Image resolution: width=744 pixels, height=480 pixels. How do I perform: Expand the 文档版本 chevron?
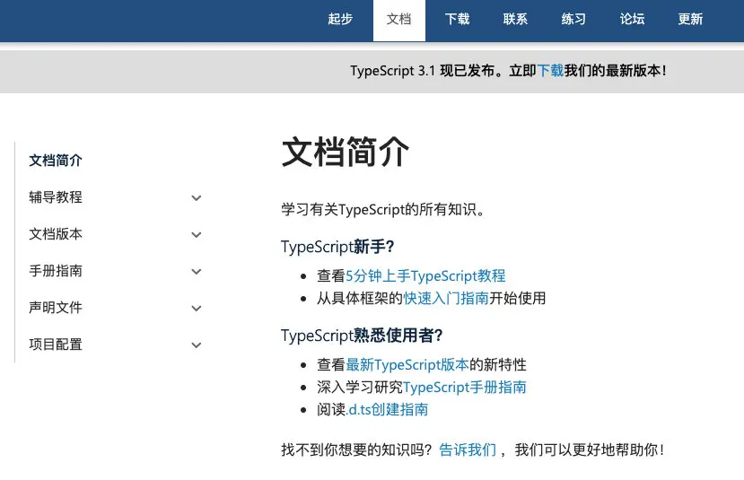click(x=197, y=235)
